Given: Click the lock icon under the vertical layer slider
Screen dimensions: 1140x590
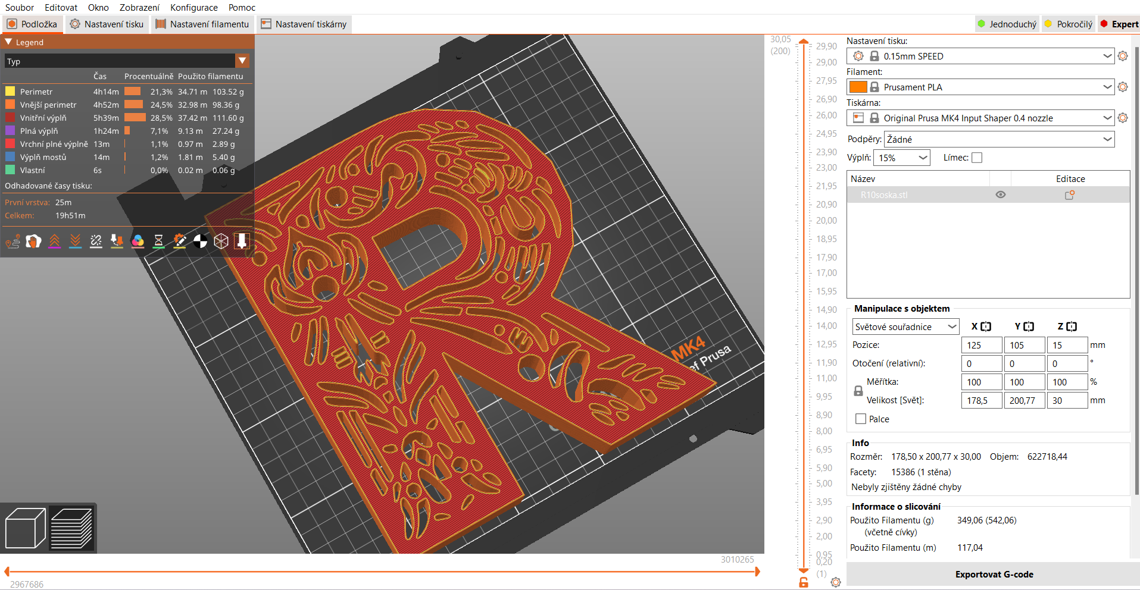Looking at the screenshot, I should [x=803, y=582].
